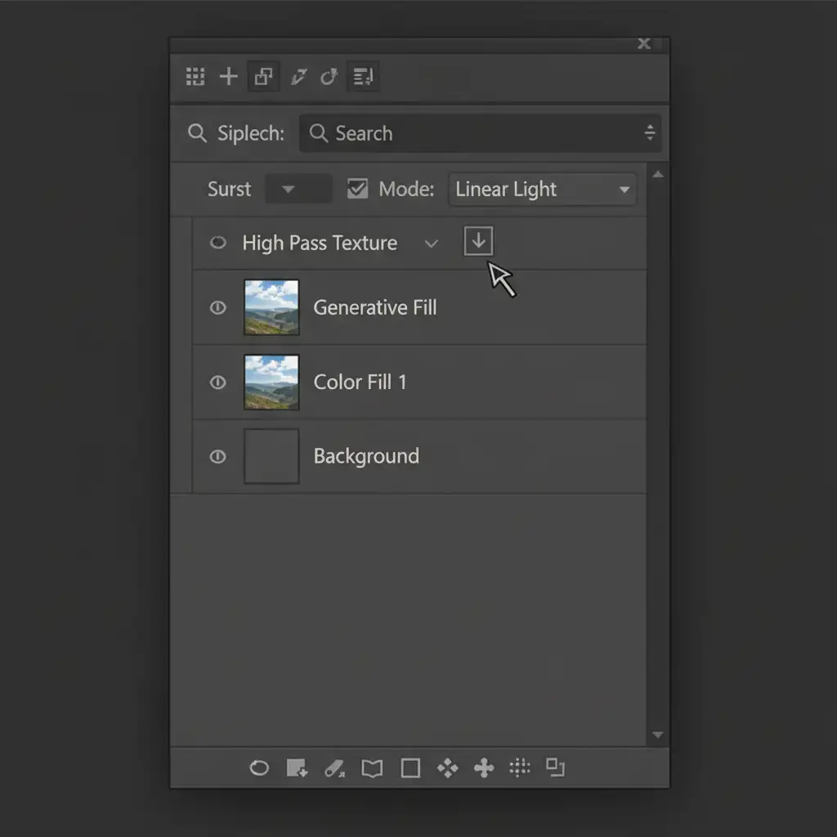
Task: Select the Background layer name
Action: click(x=366, y=456)
